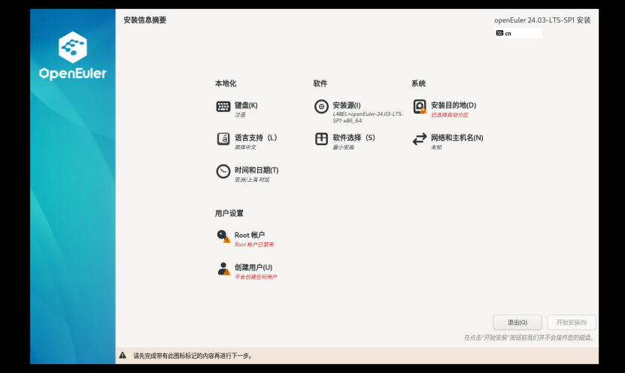Open the language support icon
This screenshot has height=373, width=625.
(x=223, y=138)
